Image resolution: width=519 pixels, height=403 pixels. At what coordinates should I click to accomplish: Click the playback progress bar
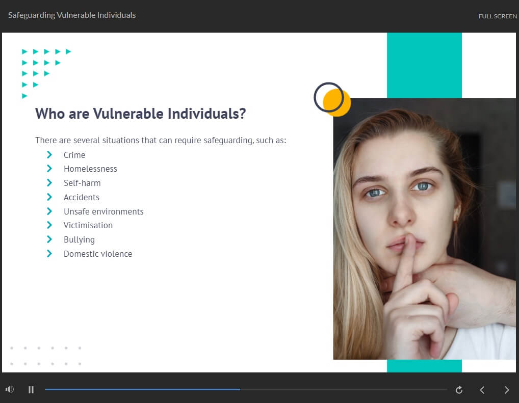tap(245, 390)
